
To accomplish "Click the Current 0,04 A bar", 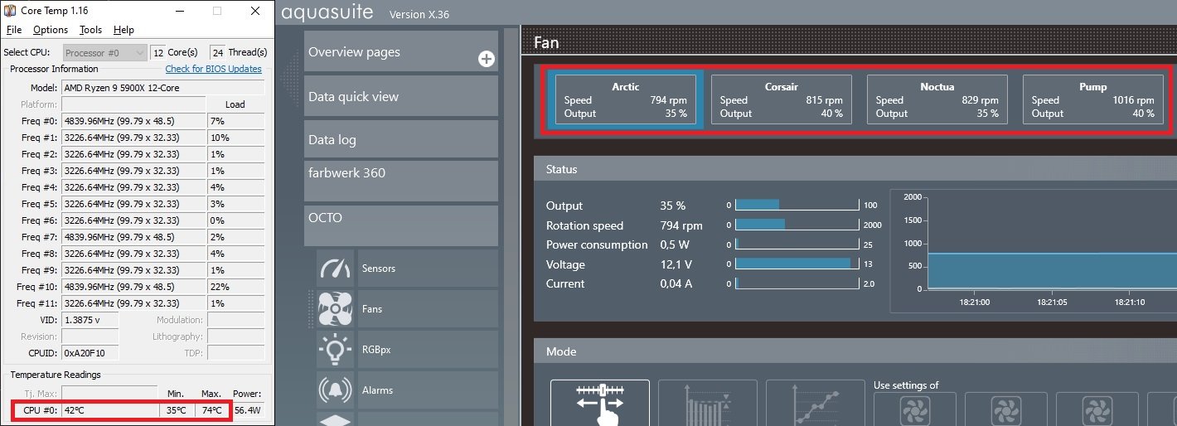I will point(797,283).
